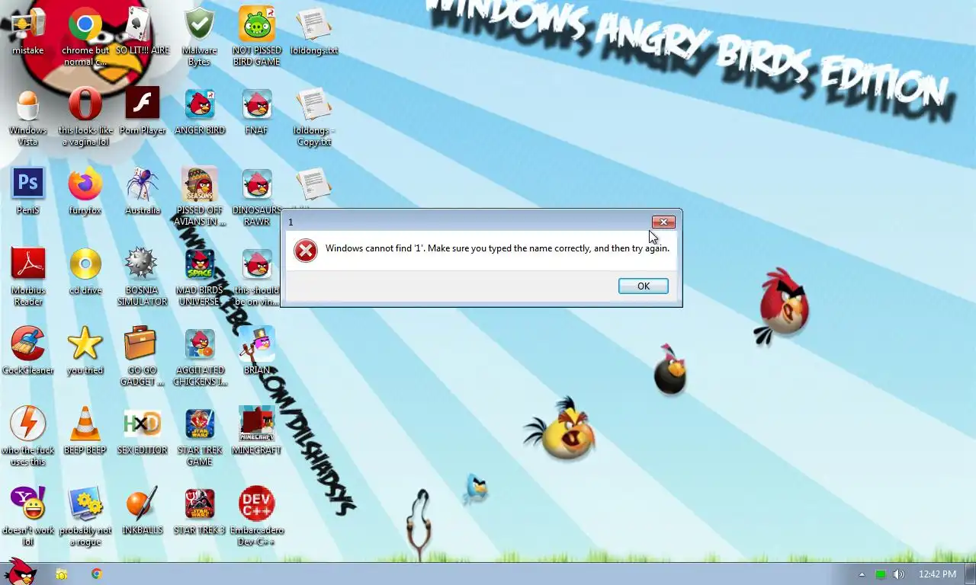Select the Photoshop "Ps" desktop icon
This screenshot has height=585, width=976.
[28, 191]
